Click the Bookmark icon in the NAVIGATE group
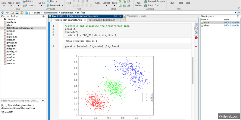This screenshot has width=241, height=120. point(48,5)
